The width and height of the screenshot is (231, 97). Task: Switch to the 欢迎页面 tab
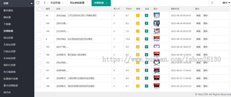pyautogui.click(x=55, y=3)
